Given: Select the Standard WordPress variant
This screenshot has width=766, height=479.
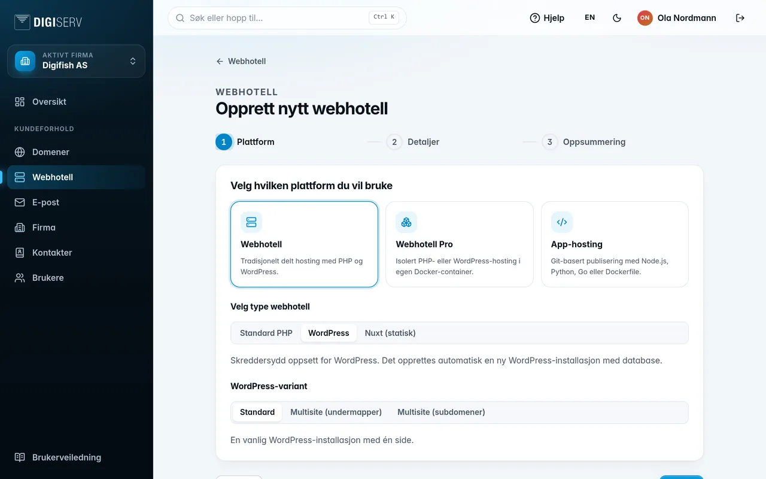Looking at the screenshot, I should pyautogui.click(x=257, y=412).
